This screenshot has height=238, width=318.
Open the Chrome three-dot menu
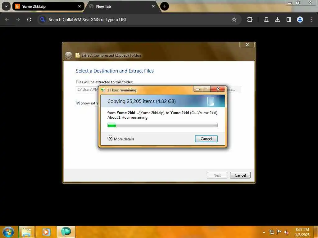click(x=311, y=20)
